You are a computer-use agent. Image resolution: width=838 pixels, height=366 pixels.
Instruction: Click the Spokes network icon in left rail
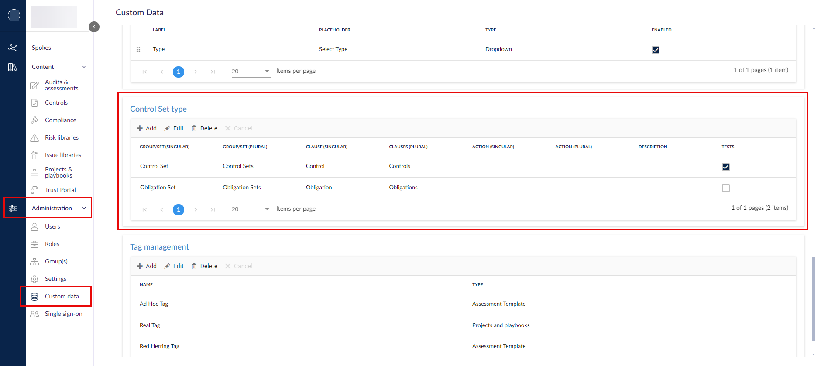pyautogui.click(x=13, y=48)
